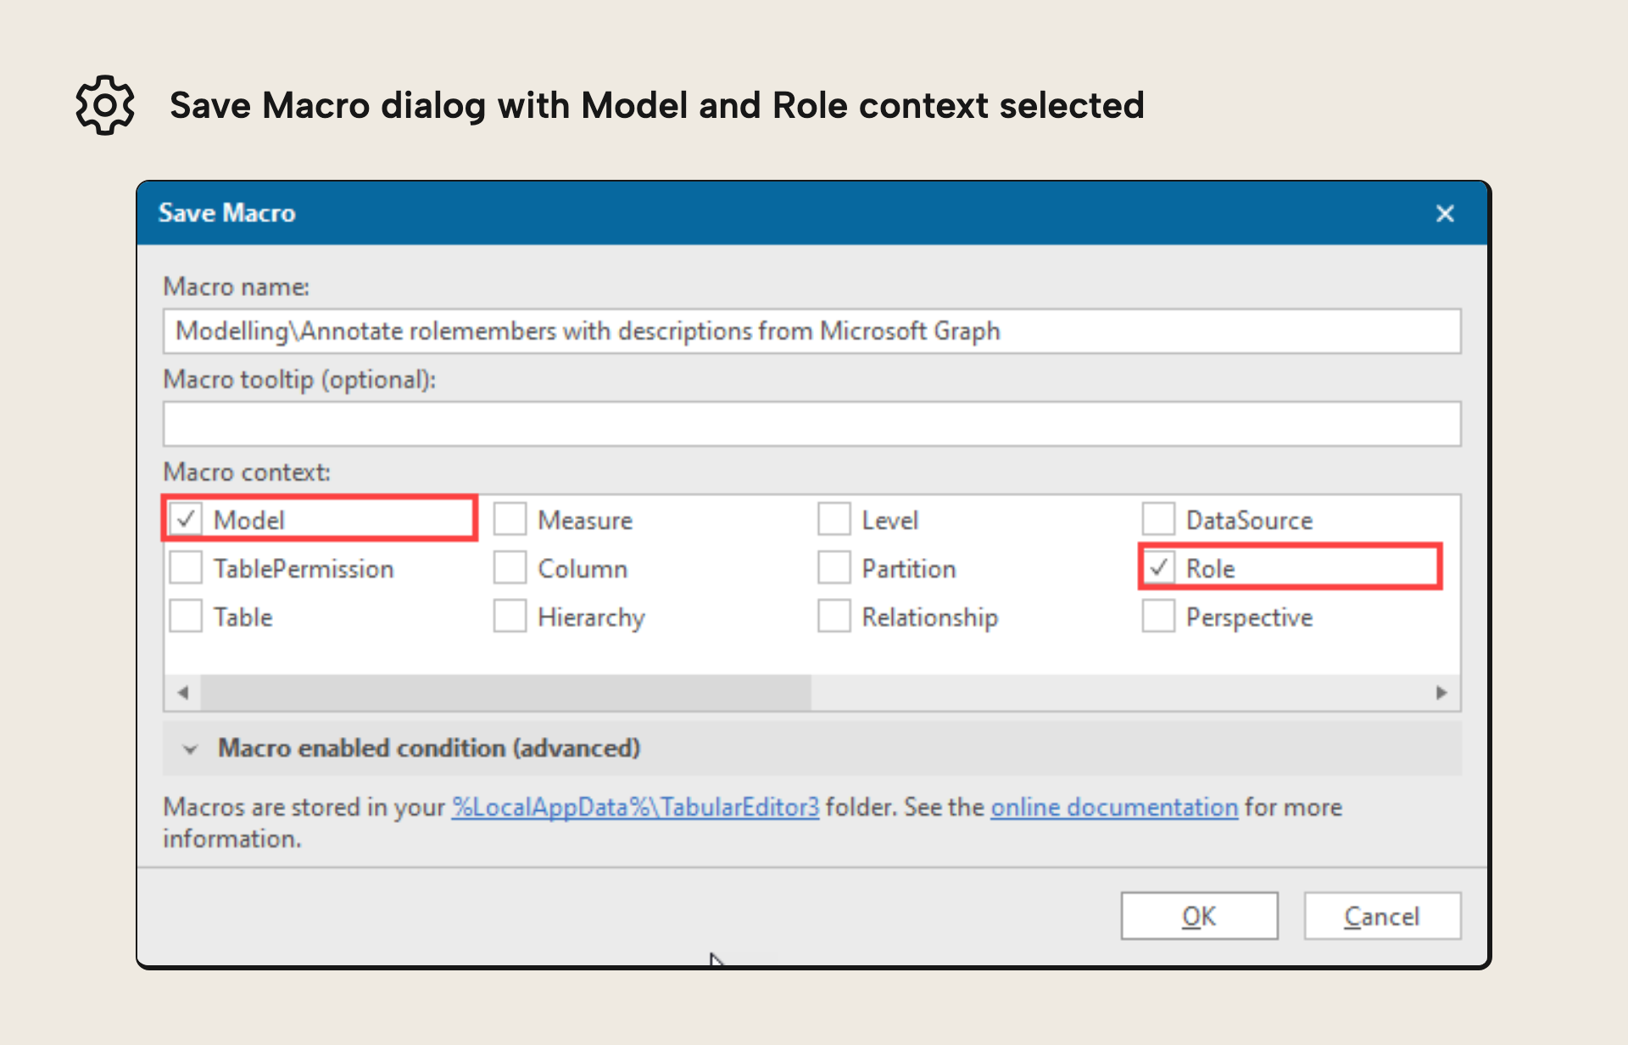Open the %LocalAppData%\TabularEditor3 folder link

635,807
